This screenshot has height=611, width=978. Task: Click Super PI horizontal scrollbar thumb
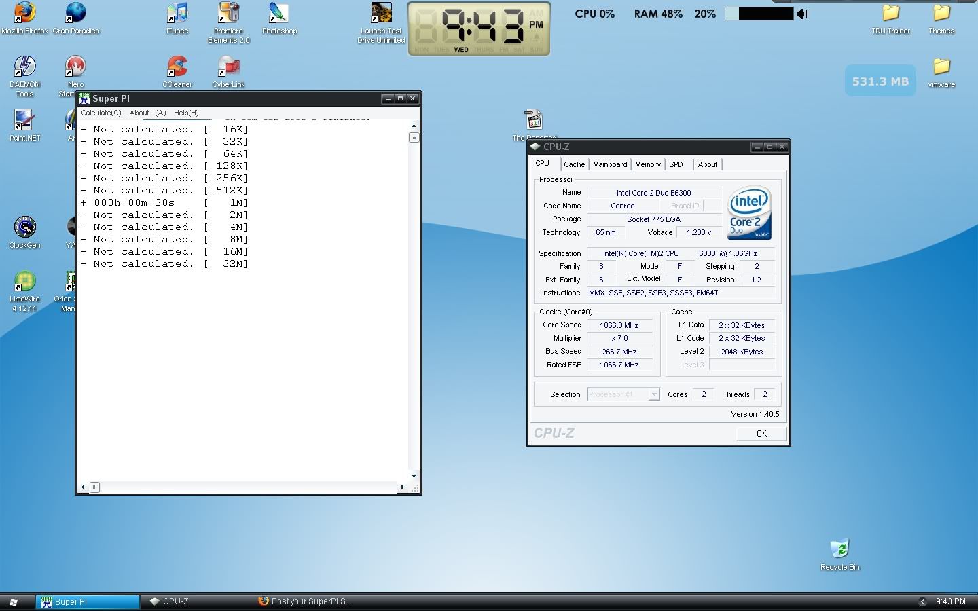[94, 487]
